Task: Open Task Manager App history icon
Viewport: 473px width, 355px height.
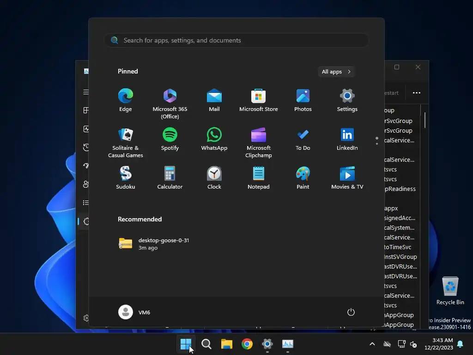Action: pos(86,147)
